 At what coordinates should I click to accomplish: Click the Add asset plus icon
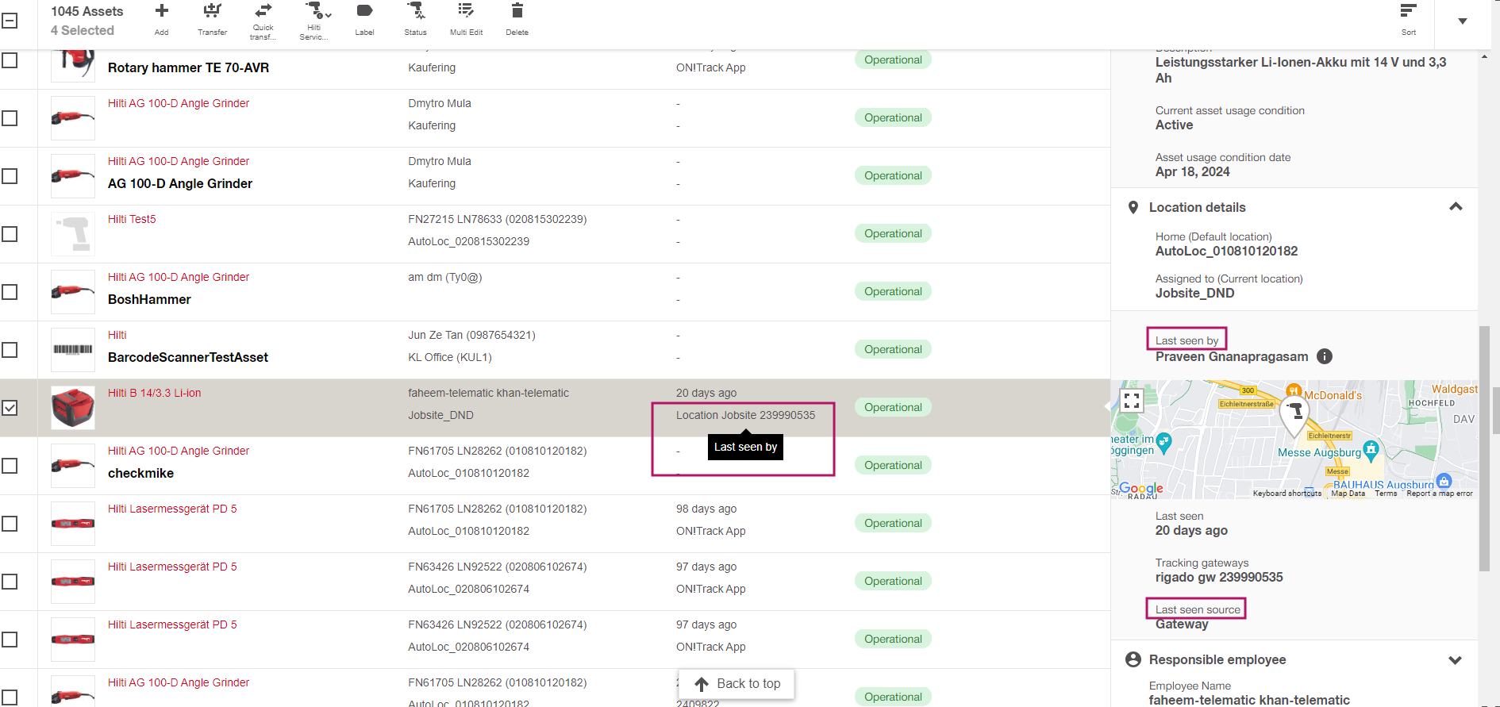[x=161, y=12]
